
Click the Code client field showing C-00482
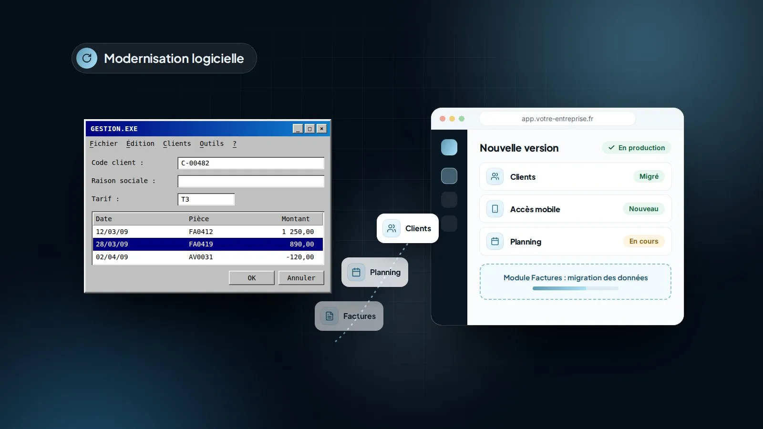[251, 163]
